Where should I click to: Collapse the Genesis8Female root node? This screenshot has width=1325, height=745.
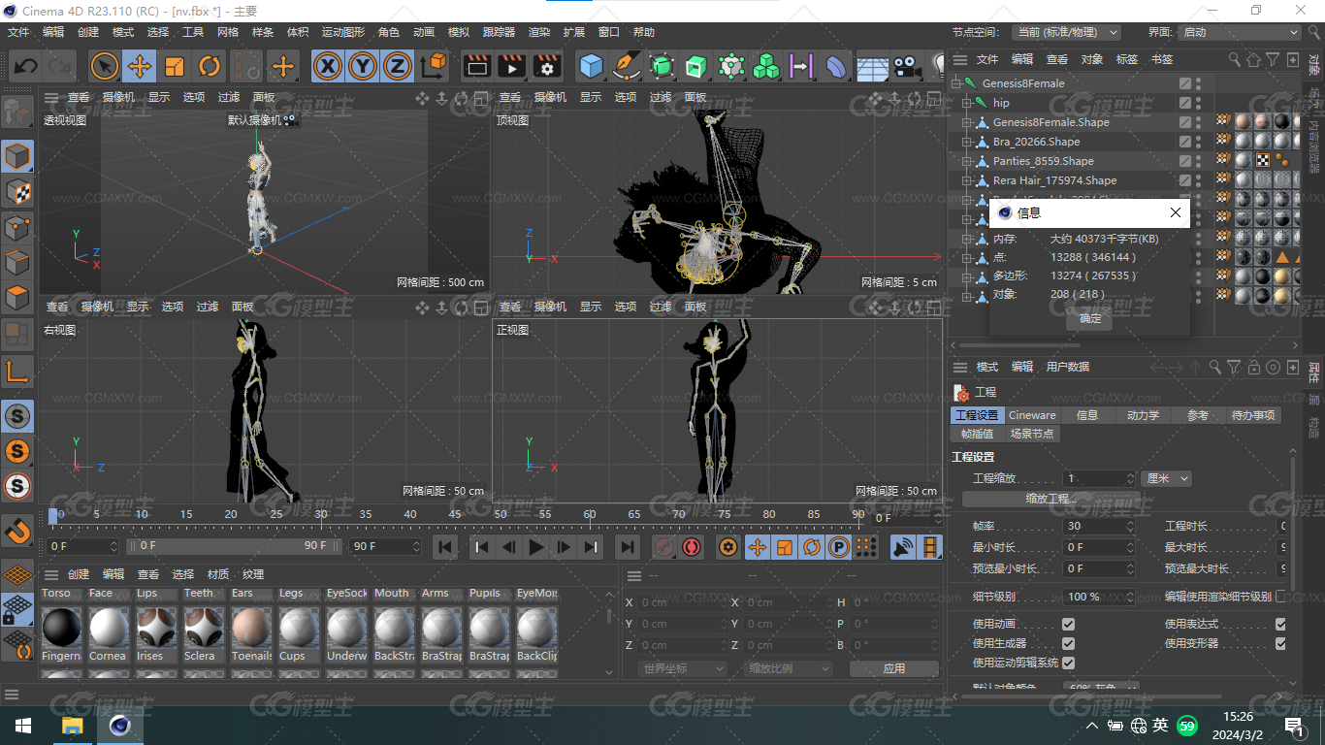[956, 83]
